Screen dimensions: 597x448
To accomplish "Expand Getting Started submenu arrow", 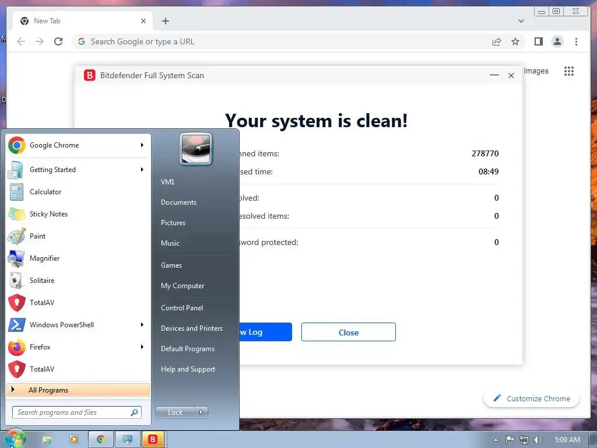I will click(142, 170).
